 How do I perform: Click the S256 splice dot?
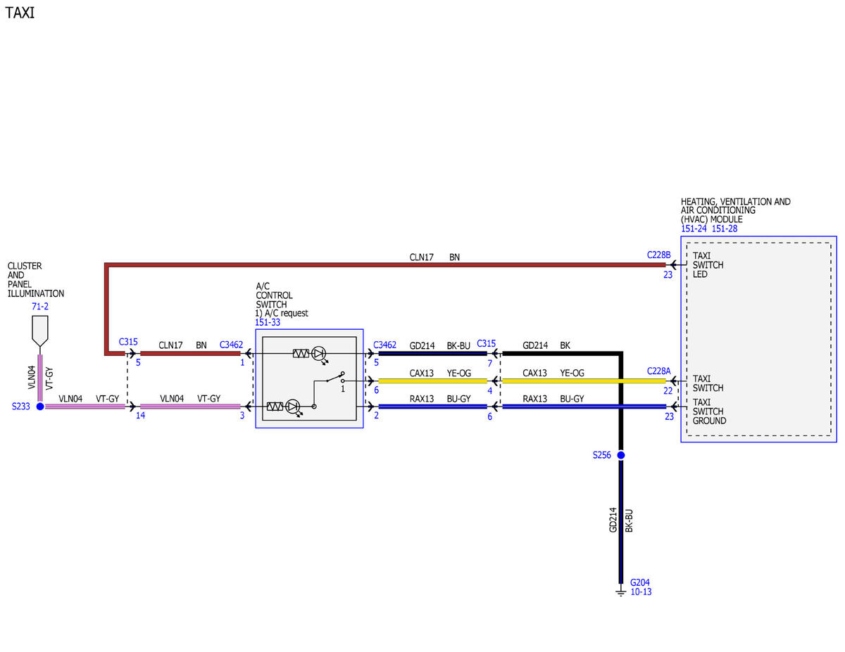[x=621, y=456]
